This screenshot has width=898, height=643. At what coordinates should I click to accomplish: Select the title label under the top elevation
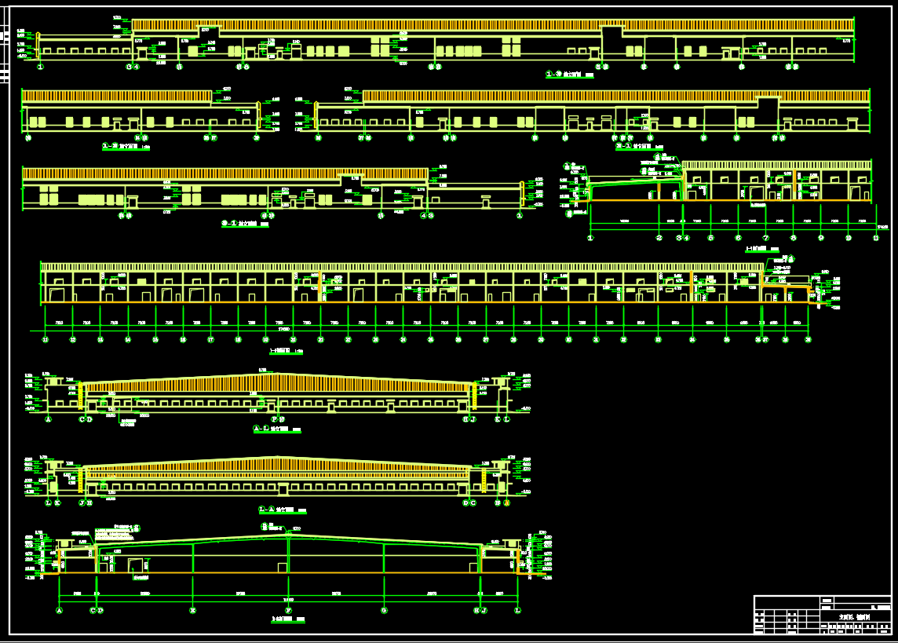569,75
